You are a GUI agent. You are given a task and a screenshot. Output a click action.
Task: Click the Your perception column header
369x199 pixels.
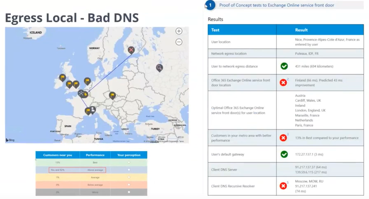point(129,155)
